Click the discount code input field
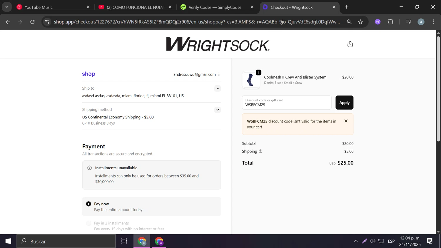Image resolution: width=441 pixels, height=248 pixels. point(287,103)
